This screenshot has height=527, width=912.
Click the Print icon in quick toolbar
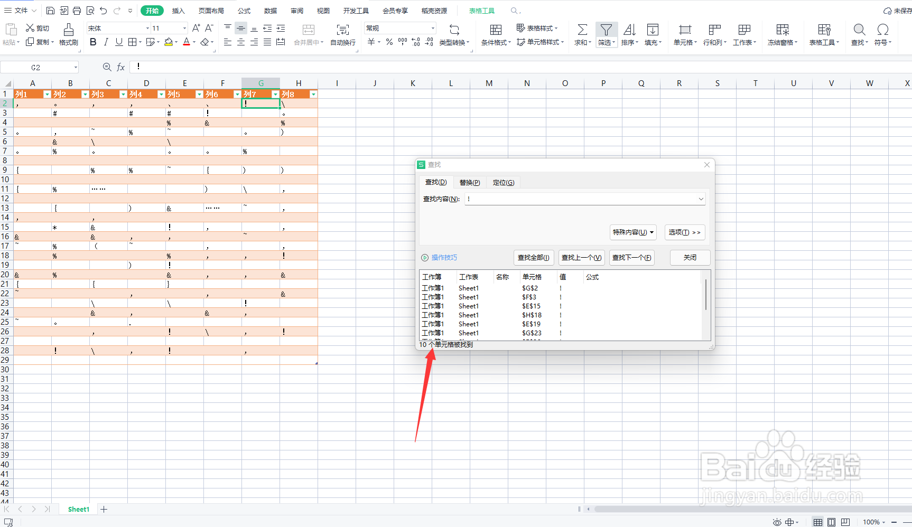77,11
